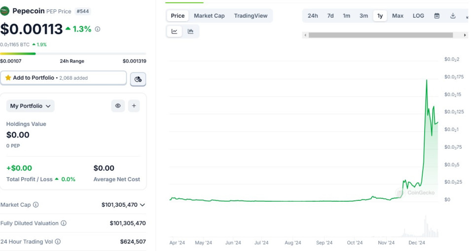Set chart range to 1m

[x=346, y=16]
